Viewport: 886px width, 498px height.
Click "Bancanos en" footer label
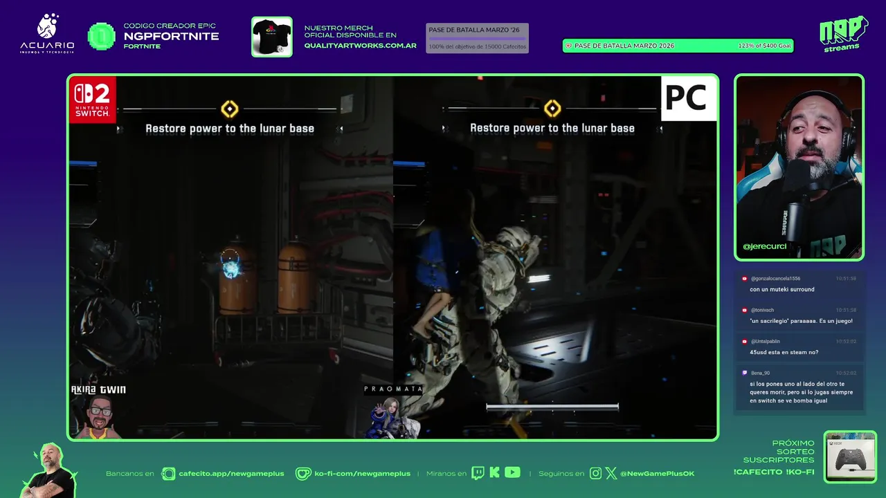point(129,473)
